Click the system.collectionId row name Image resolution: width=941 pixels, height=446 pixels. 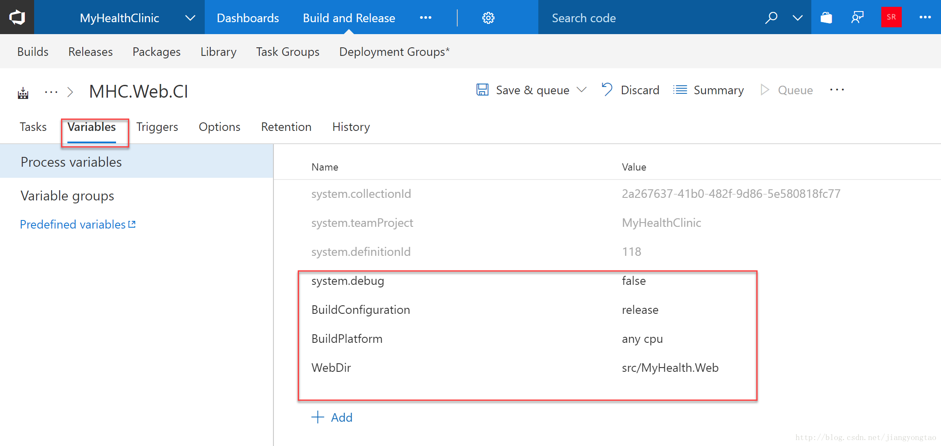point(361,194)
